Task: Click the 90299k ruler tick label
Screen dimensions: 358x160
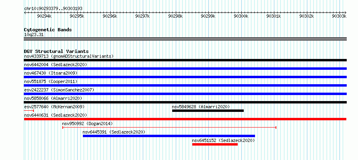Action: [208, 16]
